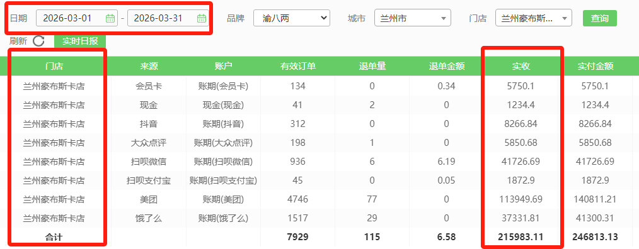This screenshot has height=249, width=639.
Task: Click the 日期 label
Action: tap(18, 18)
